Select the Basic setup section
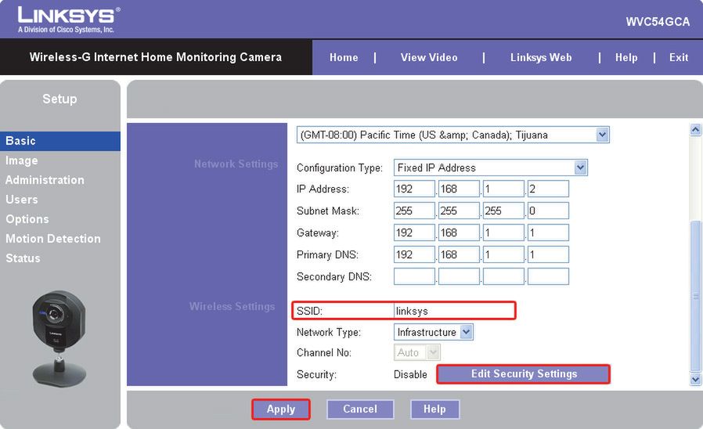 coord(60,141)
